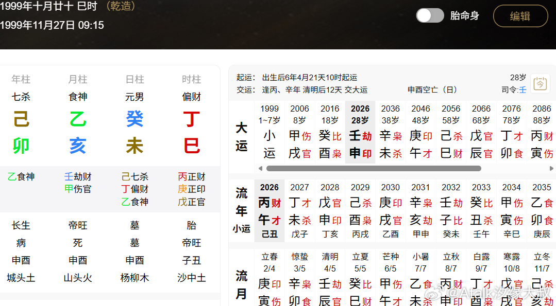
Task: Select the 2035 乙卯 流年 column
Action: point(542,211)
